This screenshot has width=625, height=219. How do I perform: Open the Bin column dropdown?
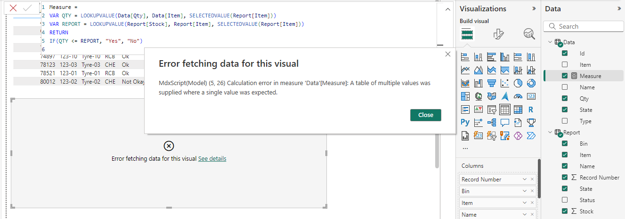[525, 191]
